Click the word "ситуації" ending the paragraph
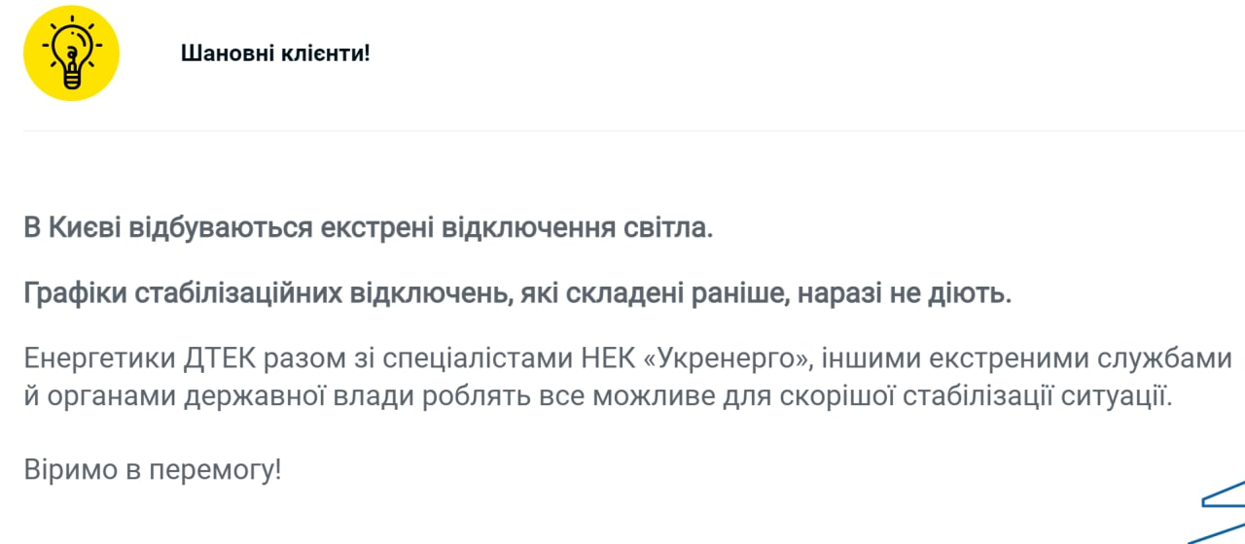The width and height of the screenshot is (1245, 544). (x=1119, y=397)
